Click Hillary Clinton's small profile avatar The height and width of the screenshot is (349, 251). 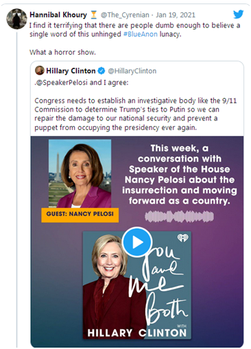(40, 70)
